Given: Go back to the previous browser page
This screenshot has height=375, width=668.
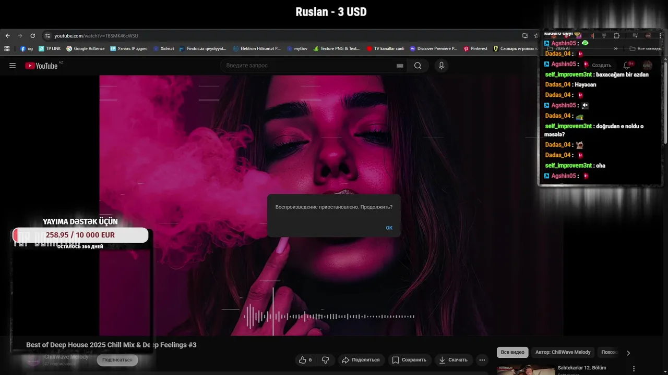Looking at the screenshot, I should [x=7, y=35].
